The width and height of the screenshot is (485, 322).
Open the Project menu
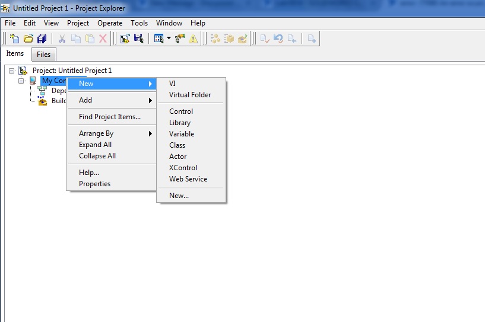[x=78, y=23]
